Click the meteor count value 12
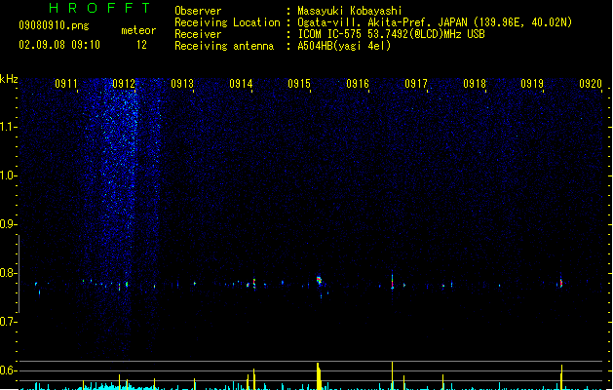 pyautogui.click(x=141, y=45)
